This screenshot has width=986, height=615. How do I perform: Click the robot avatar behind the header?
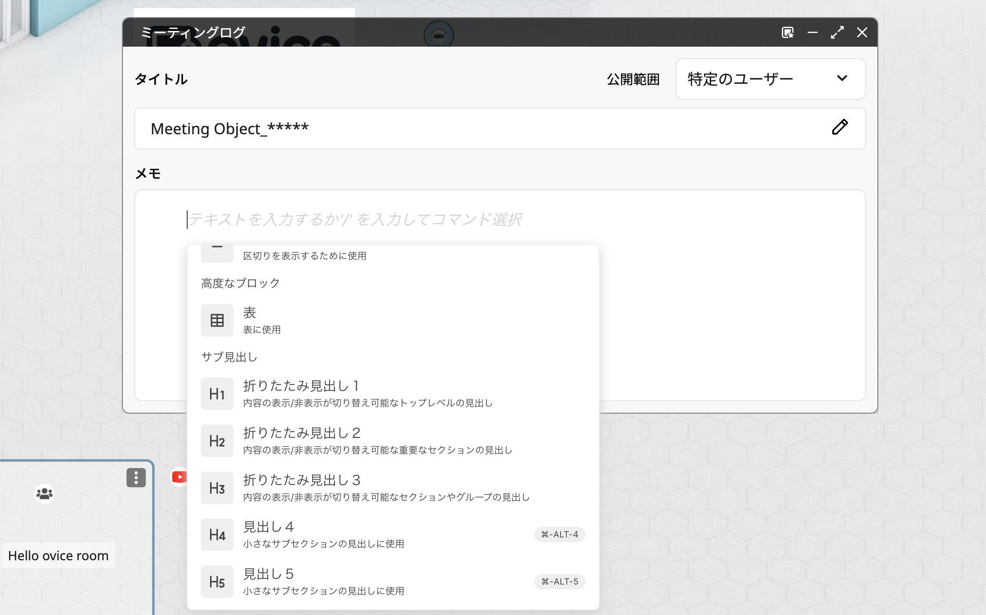point(439,34)
